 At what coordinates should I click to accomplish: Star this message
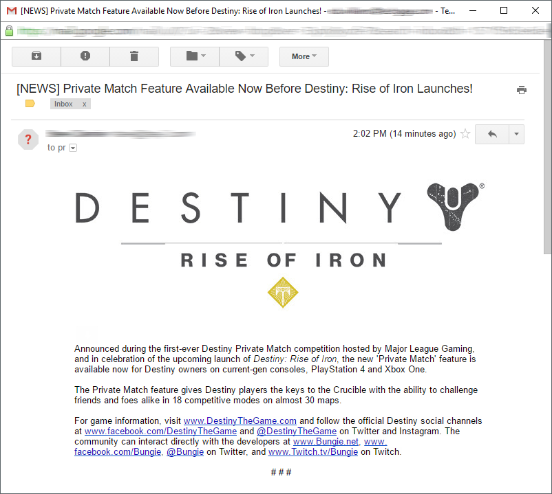pyautogui.click(x=465, y=134)
